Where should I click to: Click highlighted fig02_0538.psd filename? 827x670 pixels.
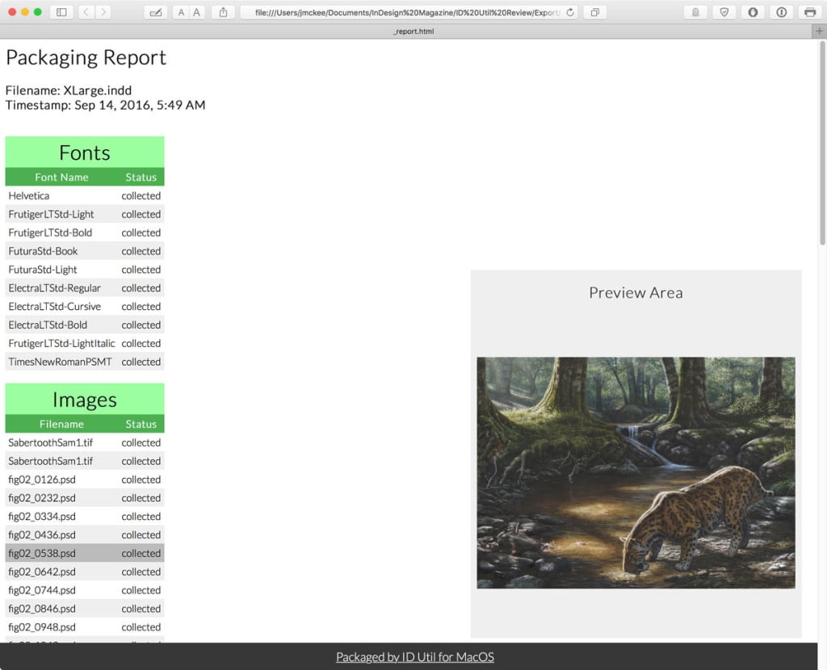tap(42, 553)
